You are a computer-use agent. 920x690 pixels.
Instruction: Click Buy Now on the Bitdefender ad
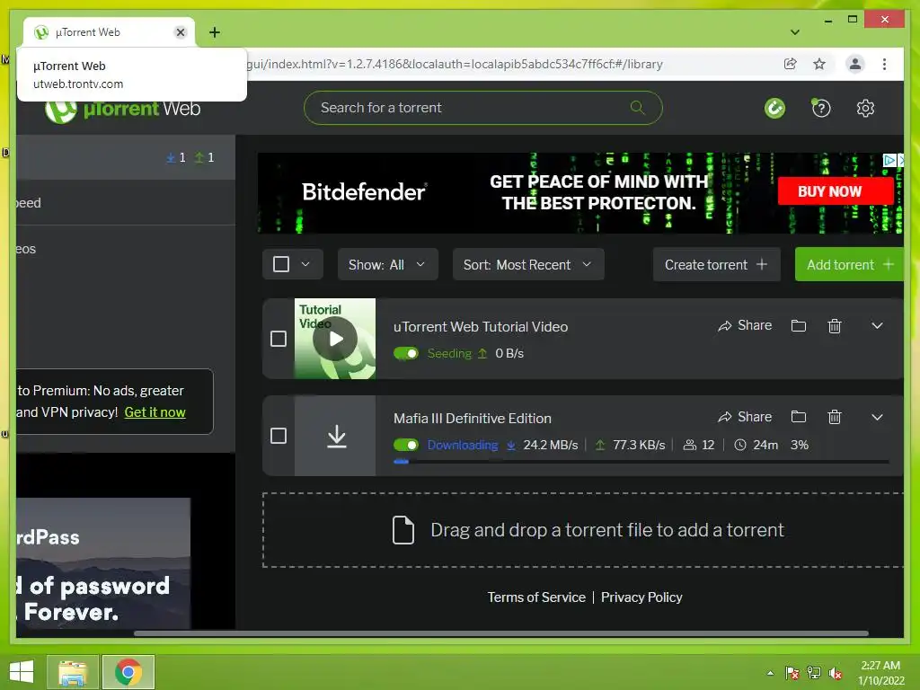[x=835, y=191]
